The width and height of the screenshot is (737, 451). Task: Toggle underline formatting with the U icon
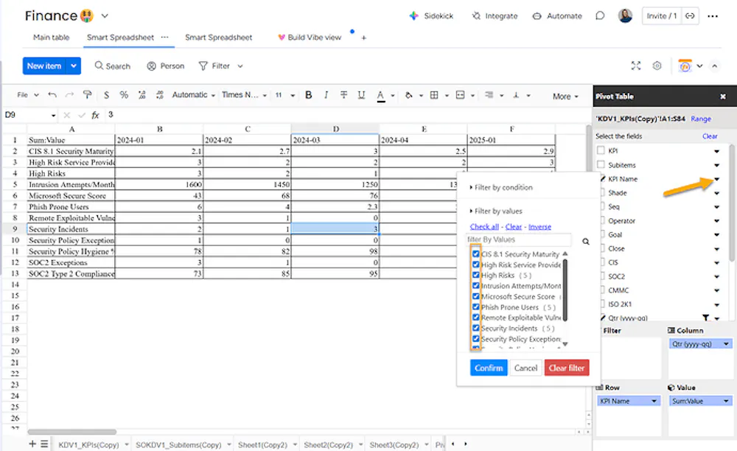[x=361, y=95]
